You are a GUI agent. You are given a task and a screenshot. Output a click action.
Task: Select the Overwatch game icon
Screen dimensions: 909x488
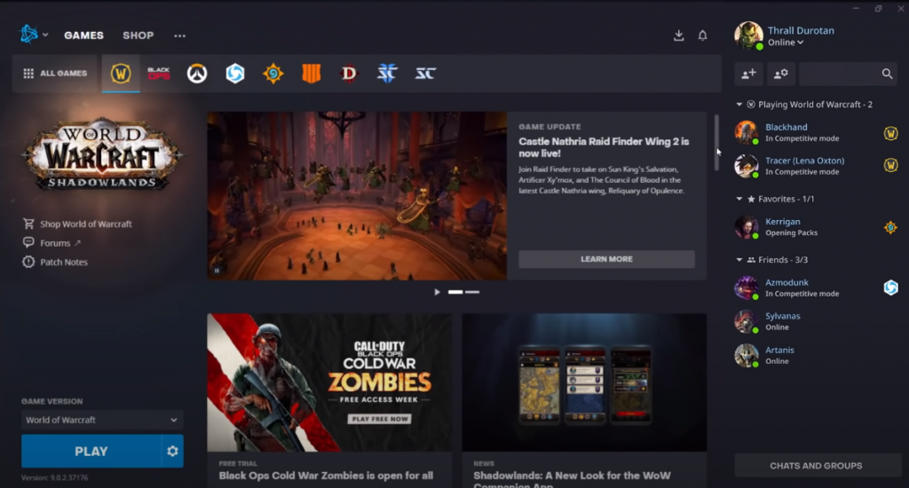(x=197, y=74)
